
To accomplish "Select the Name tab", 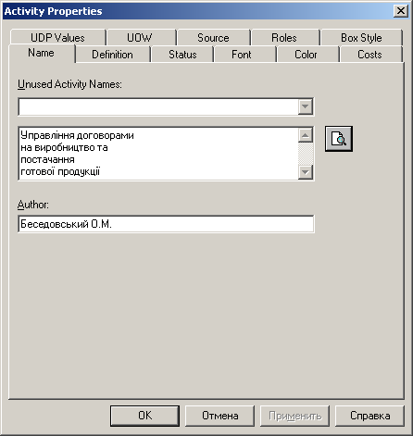I will pyautogui.click(x=42, y=53).
